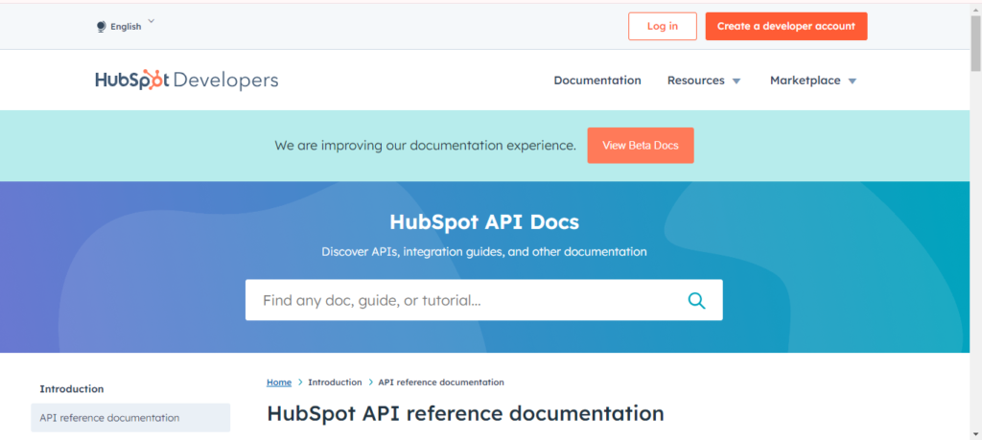The image size is (982, 440).
Task: Click HubSpot API reference documentation page heading
Action: pos(465,414)
